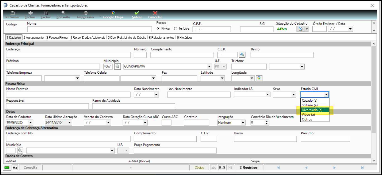382x175 pixels.
Task: Search Município with the magnifier icon
Action: [118, 66]
